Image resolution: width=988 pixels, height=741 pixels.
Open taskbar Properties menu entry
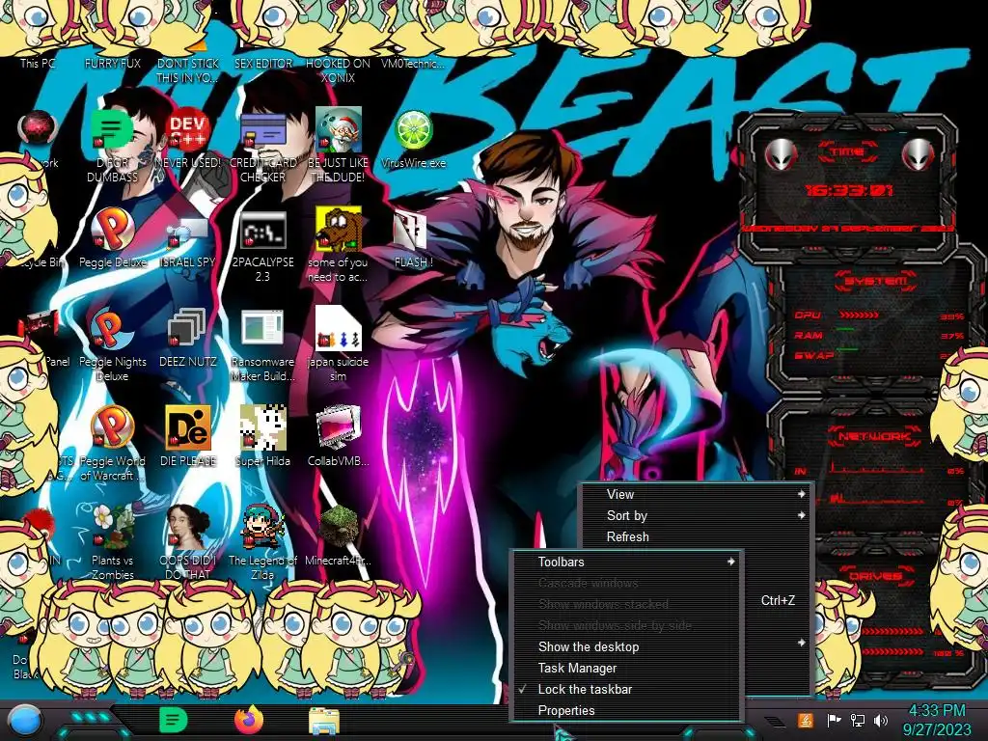click(x=625, y=711)
